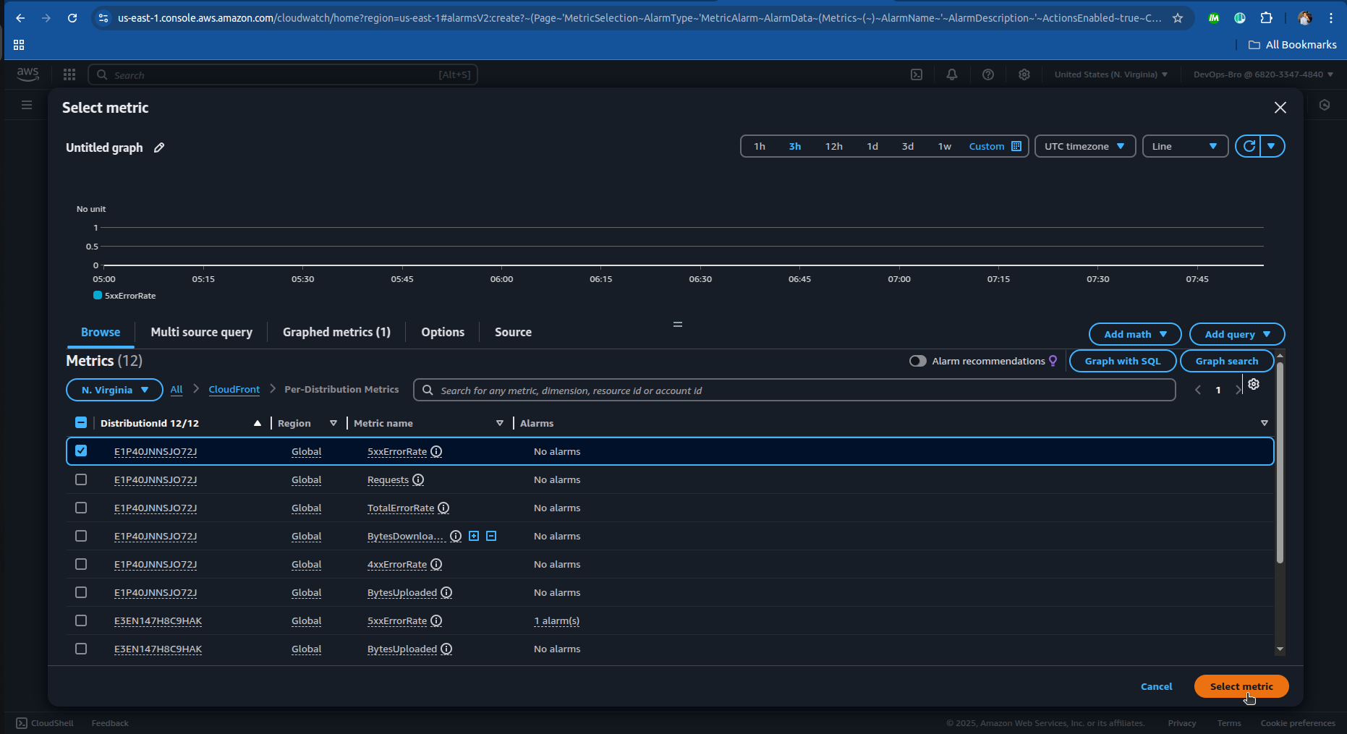Open the custom time range calendar icon
The width and height of the screenshot is (1347, 734).
click(1016, 146)
